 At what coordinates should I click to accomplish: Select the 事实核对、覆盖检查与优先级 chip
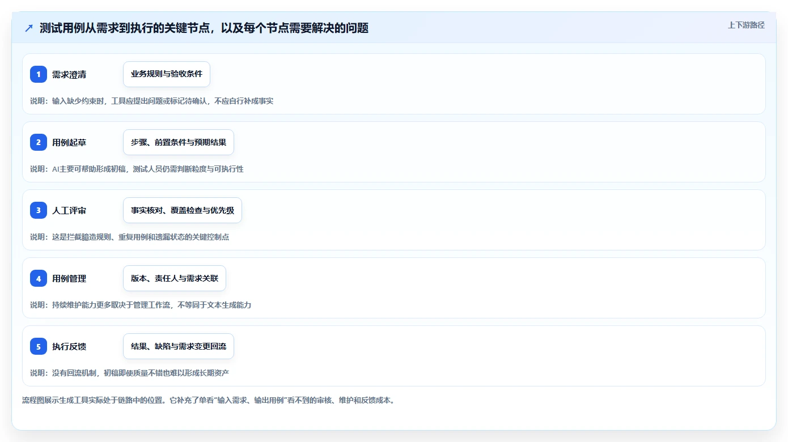click(183, 210)
